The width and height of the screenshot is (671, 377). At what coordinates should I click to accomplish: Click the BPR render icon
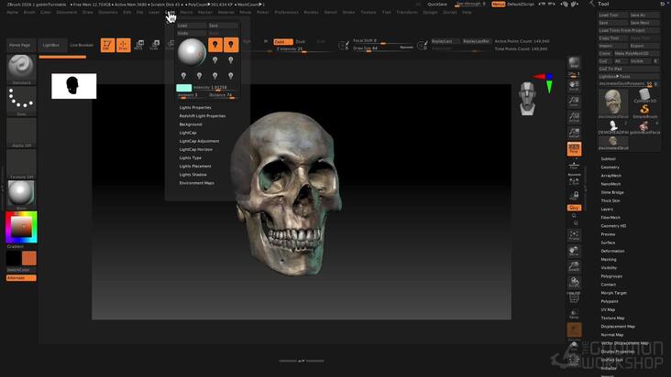click(x=574, y=63)
